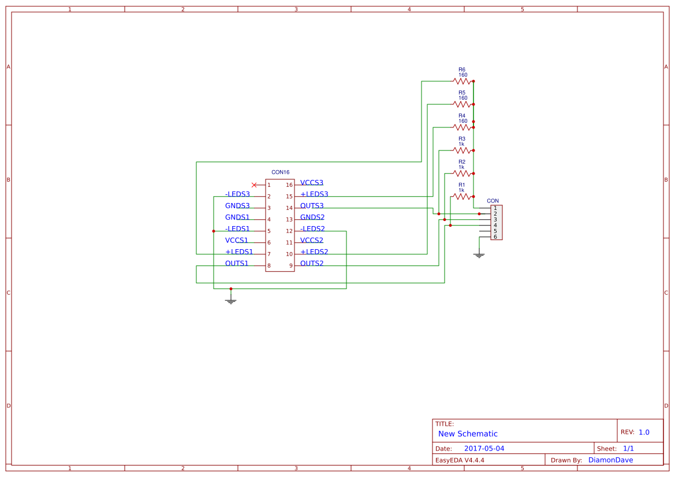Click the REV 1.0 field
Viewport: 675px width, 477px height.
(x=635, y=430)
